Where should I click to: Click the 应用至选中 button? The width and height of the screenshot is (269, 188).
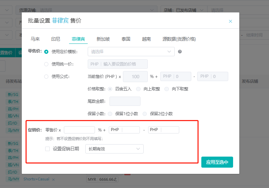[x=217, y=162]
